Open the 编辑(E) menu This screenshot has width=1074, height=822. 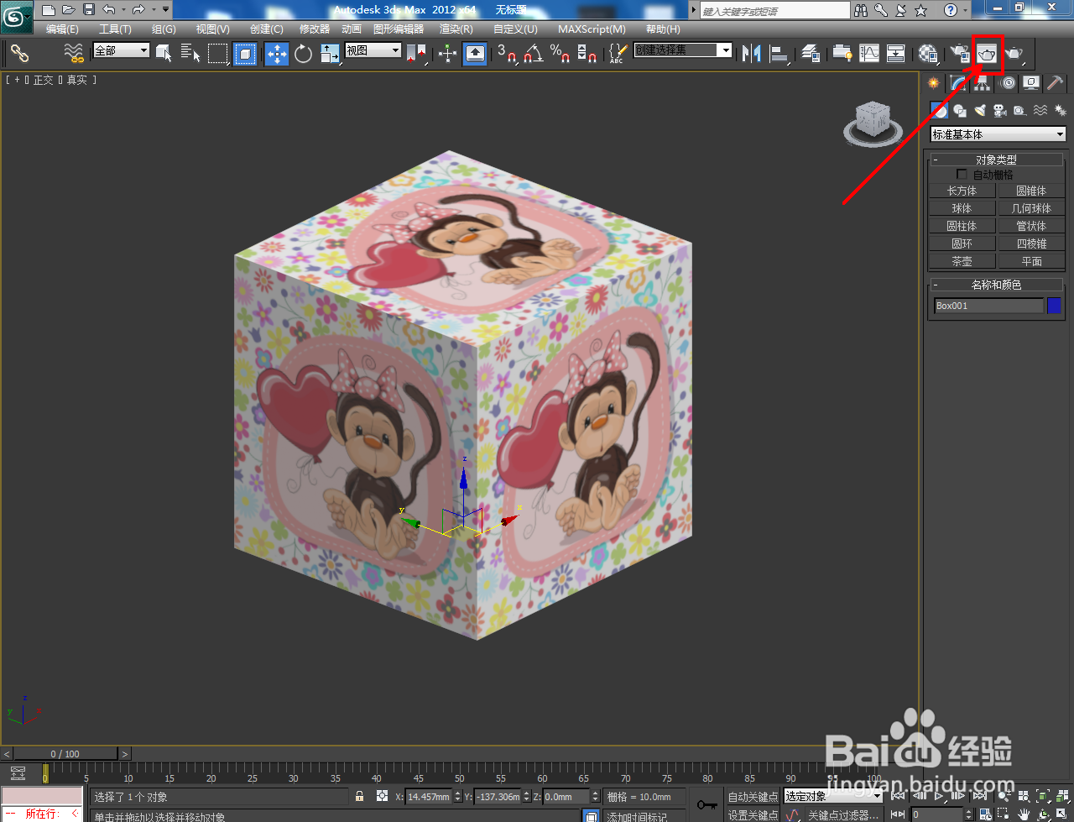tap(62, 29)
